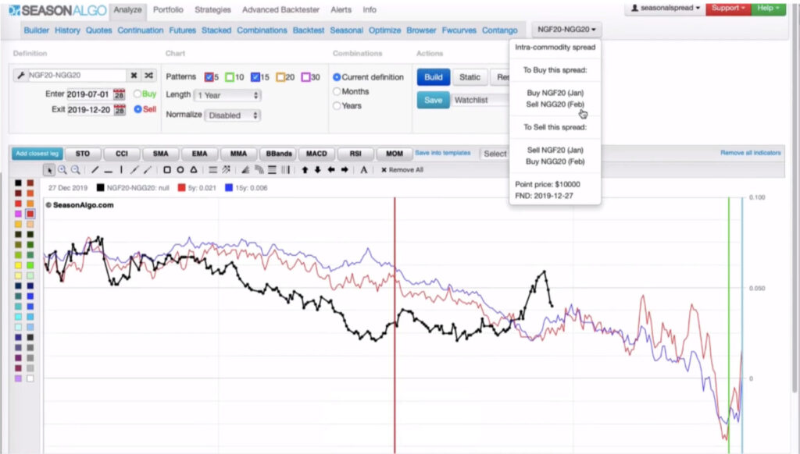Select the Buy radio button
800x454 pixels.
click(138, 94)
